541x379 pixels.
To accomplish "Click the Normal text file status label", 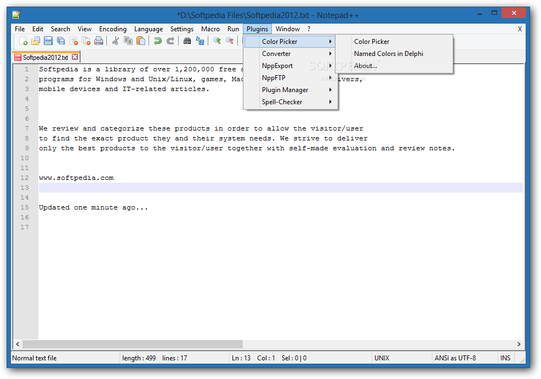I will 34,358.
